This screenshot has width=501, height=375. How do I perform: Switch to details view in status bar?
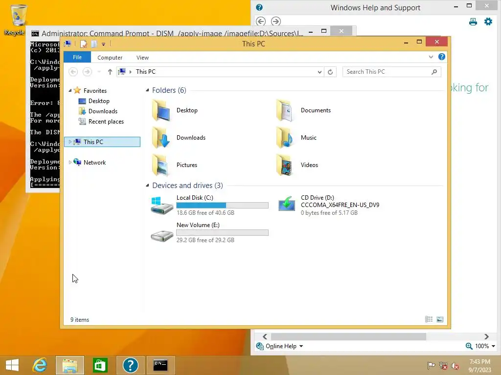[429, 319]
